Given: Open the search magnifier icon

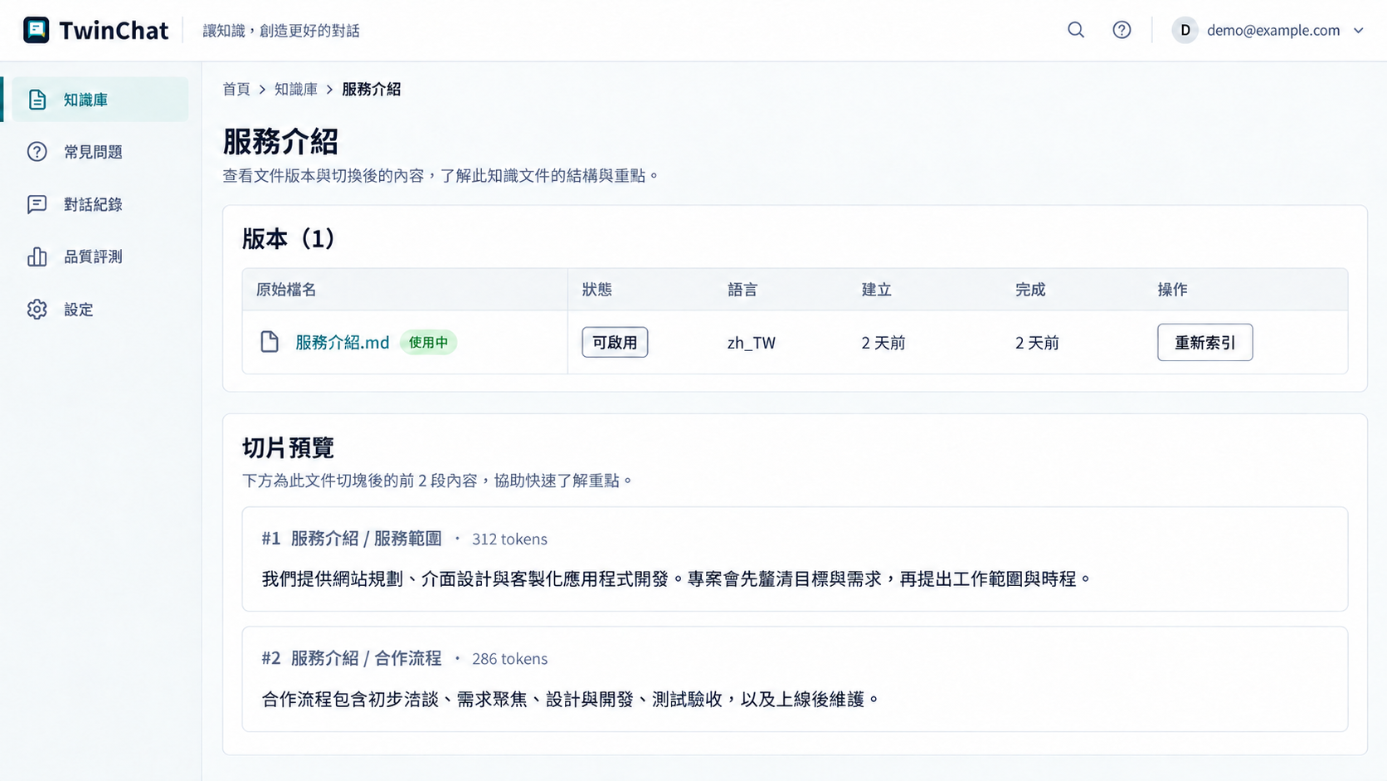Looking at the screenshot, I should tap(1076, 30).
